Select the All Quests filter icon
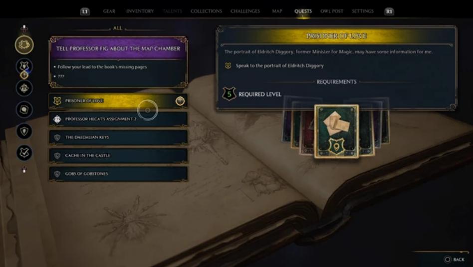The width and height of the screenshot is (473, 267). coord(24,44)
